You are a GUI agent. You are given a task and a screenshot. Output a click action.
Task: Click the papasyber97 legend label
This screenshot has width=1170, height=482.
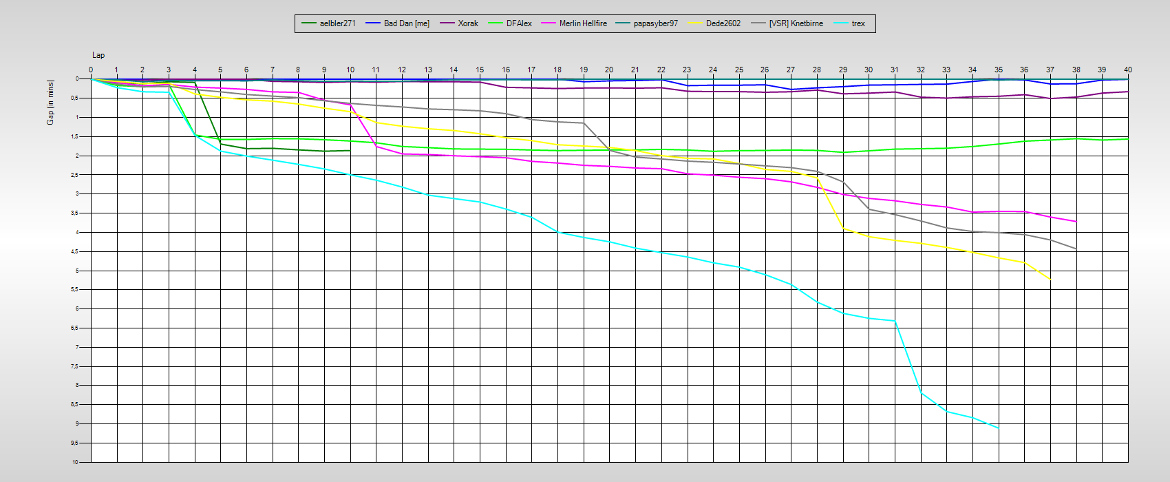(x=655, y=23)
